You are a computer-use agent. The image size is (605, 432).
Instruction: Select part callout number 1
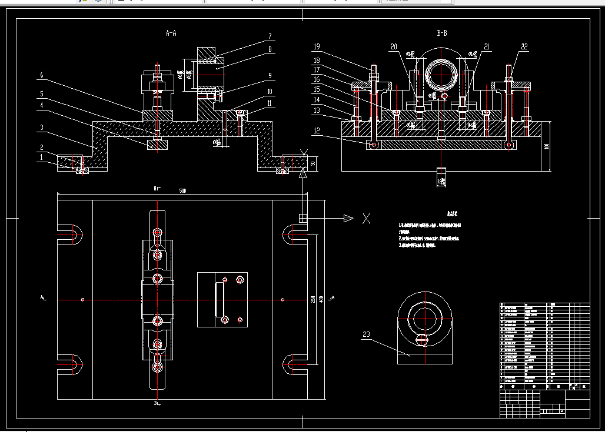42,157
